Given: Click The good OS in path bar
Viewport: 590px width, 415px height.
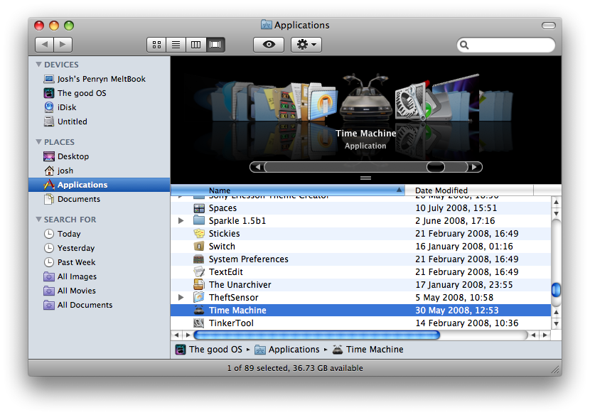Looking at the screenshot, I should [x=209, y=350].
